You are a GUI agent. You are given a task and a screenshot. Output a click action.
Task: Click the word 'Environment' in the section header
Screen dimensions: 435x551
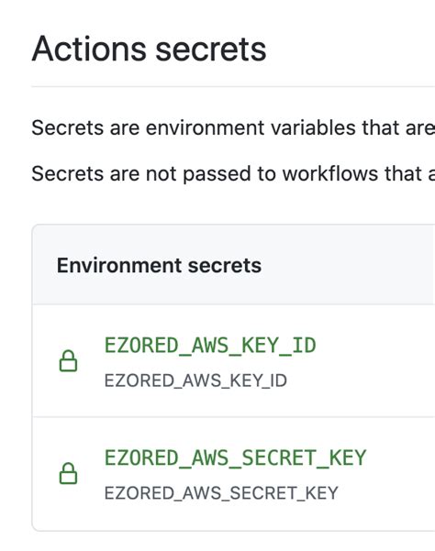coord(119,265)
